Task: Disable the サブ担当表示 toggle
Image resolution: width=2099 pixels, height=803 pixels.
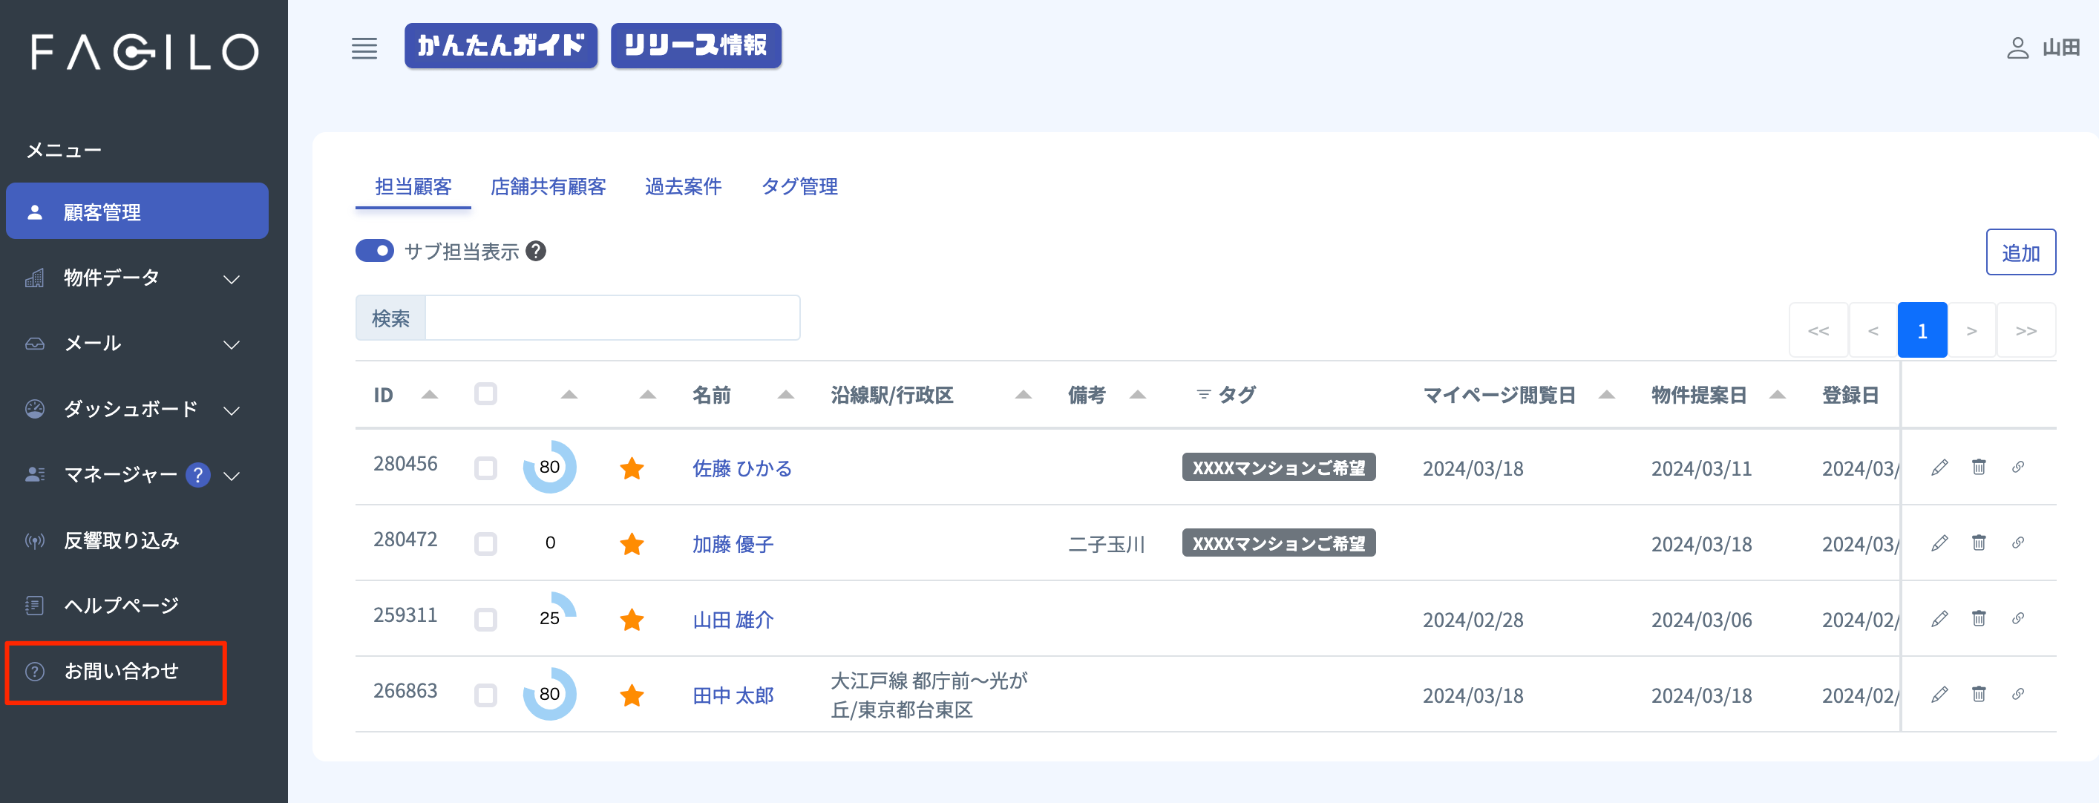Action: 374,251
